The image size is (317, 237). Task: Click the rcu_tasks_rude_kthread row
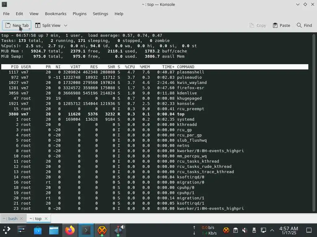[155, 166]
